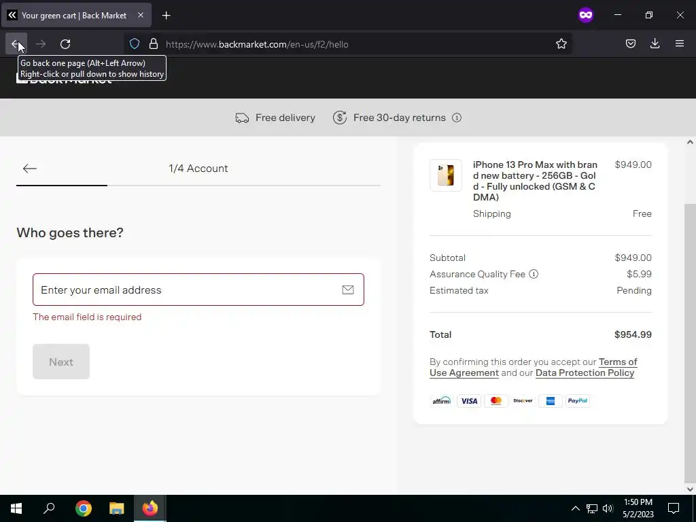Image resolution: width=696 pixels, height=522 pixels.
Task: Show hidden system tray icons
Action: (575, 508)
